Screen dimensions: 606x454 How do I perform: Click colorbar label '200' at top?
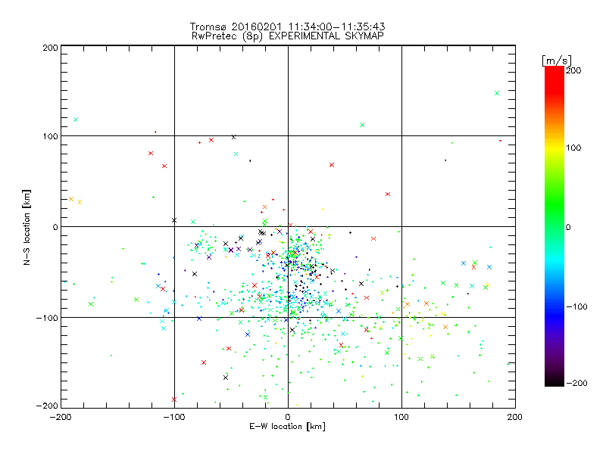(x=573, y=70)
